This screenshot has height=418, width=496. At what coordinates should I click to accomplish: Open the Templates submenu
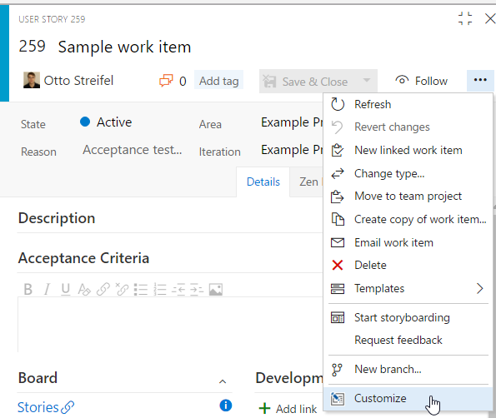pyautogui.click(x=408, y=288)
